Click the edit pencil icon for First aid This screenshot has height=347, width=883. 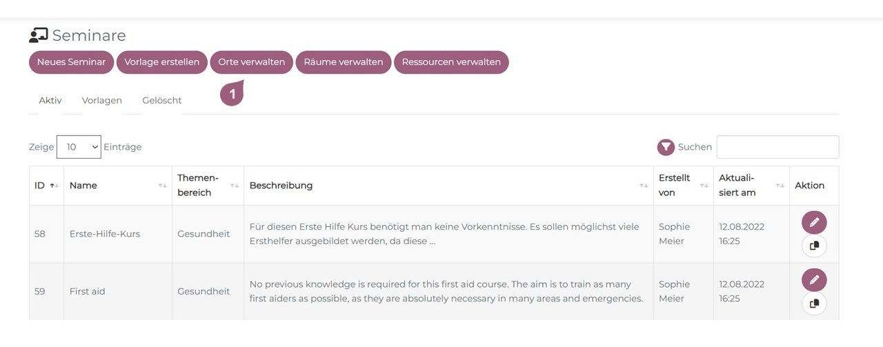[814, 279]
